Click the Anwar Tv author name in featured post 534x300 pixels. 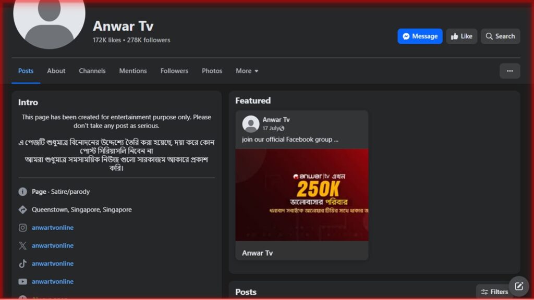click(x=276, y=120)
